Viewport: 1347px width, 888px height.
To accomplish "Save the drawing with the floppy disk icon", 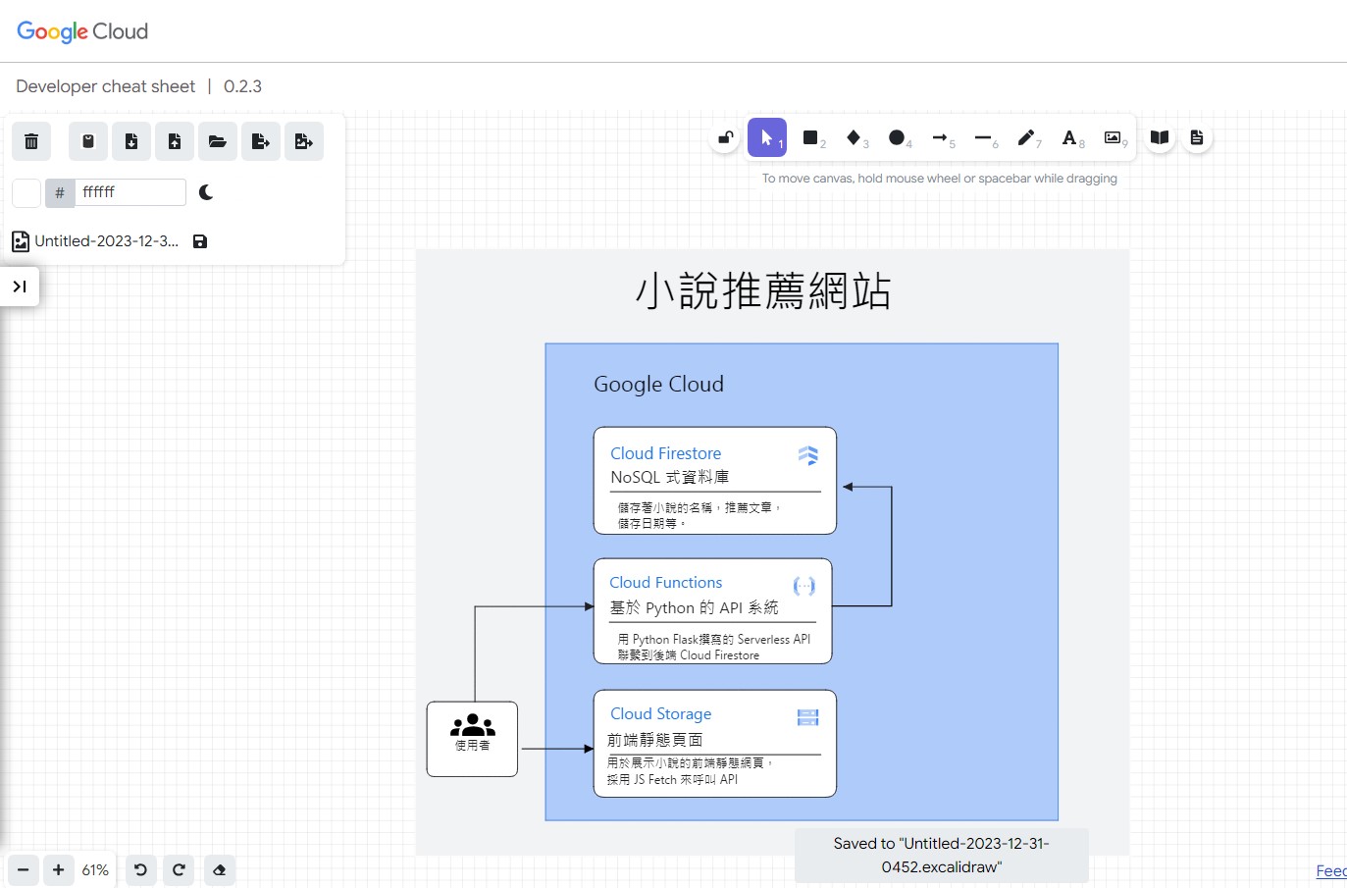I will pyautogui.click(x=200, y=241).
